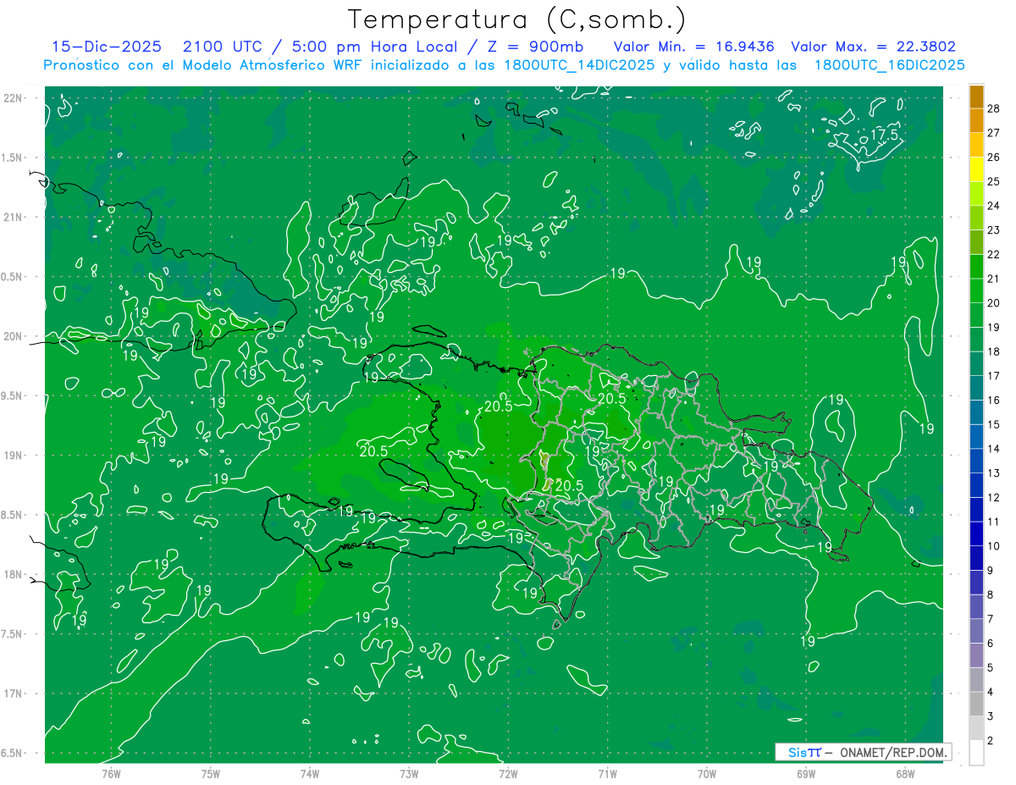1016x785 pixels.
Task: Click the '1800UTC_16DIC2025' valid-until time
Action: (890, 65)
